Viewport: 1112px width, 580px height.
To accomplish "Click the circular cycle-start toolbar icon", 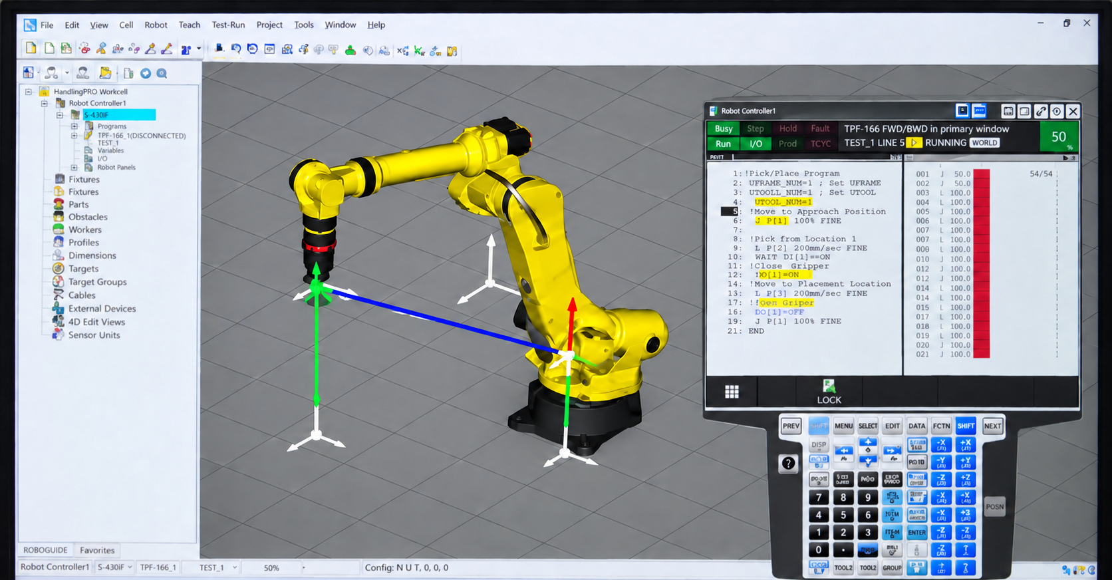I will coord(253,49).
